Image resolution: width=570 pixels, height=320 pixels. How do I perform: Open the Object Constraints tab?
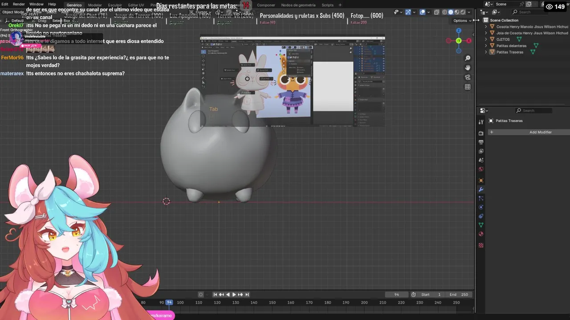tap(481, 216)
